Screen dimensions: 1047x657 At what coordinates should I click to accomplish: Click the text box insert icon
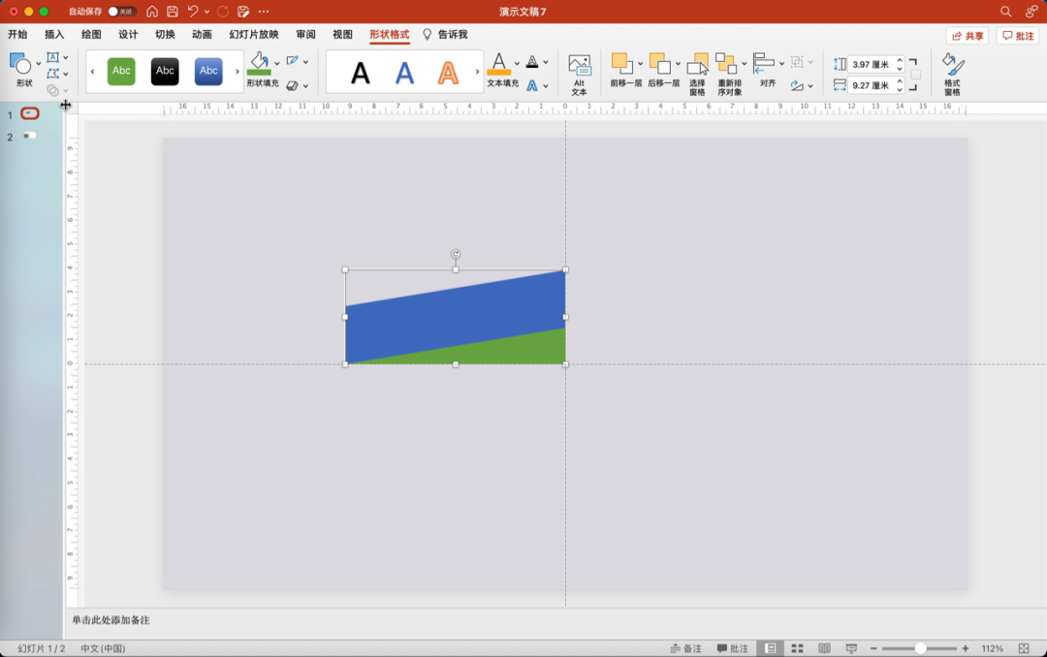coord(52,57)
